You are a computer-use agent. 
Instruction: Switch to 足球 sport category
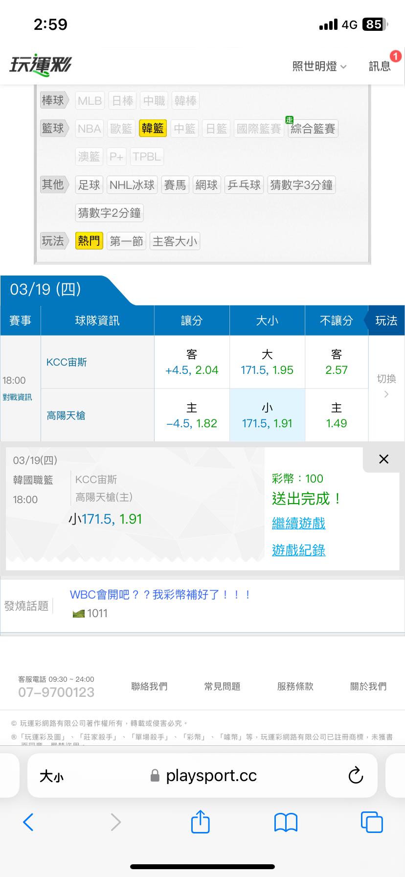point(89,185)
